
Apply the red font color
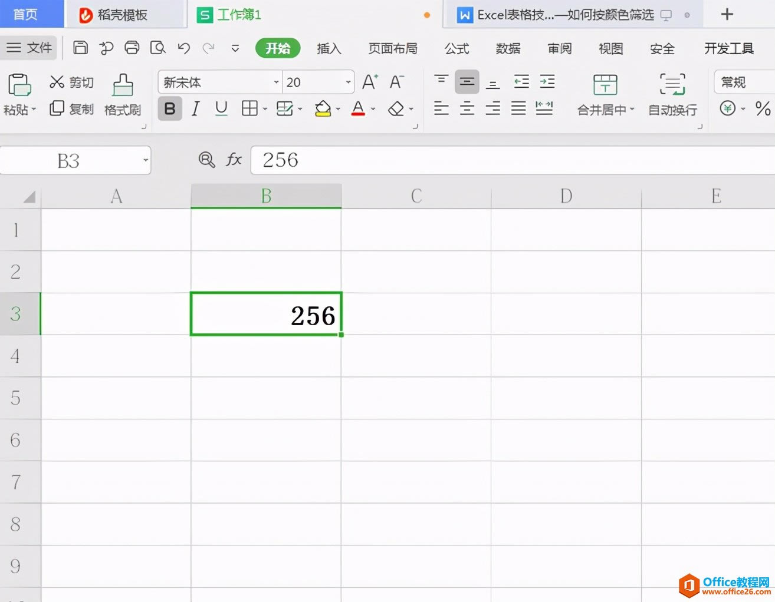[358, 108]
